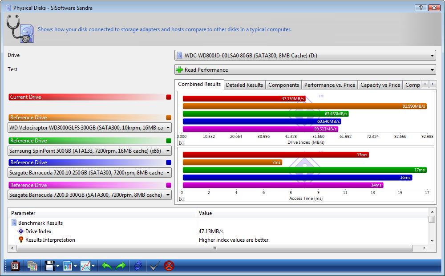Click the 47.13MB/s value cell
Image resolution: width=445 pixels, height=276 pixels.
(211, 231)
